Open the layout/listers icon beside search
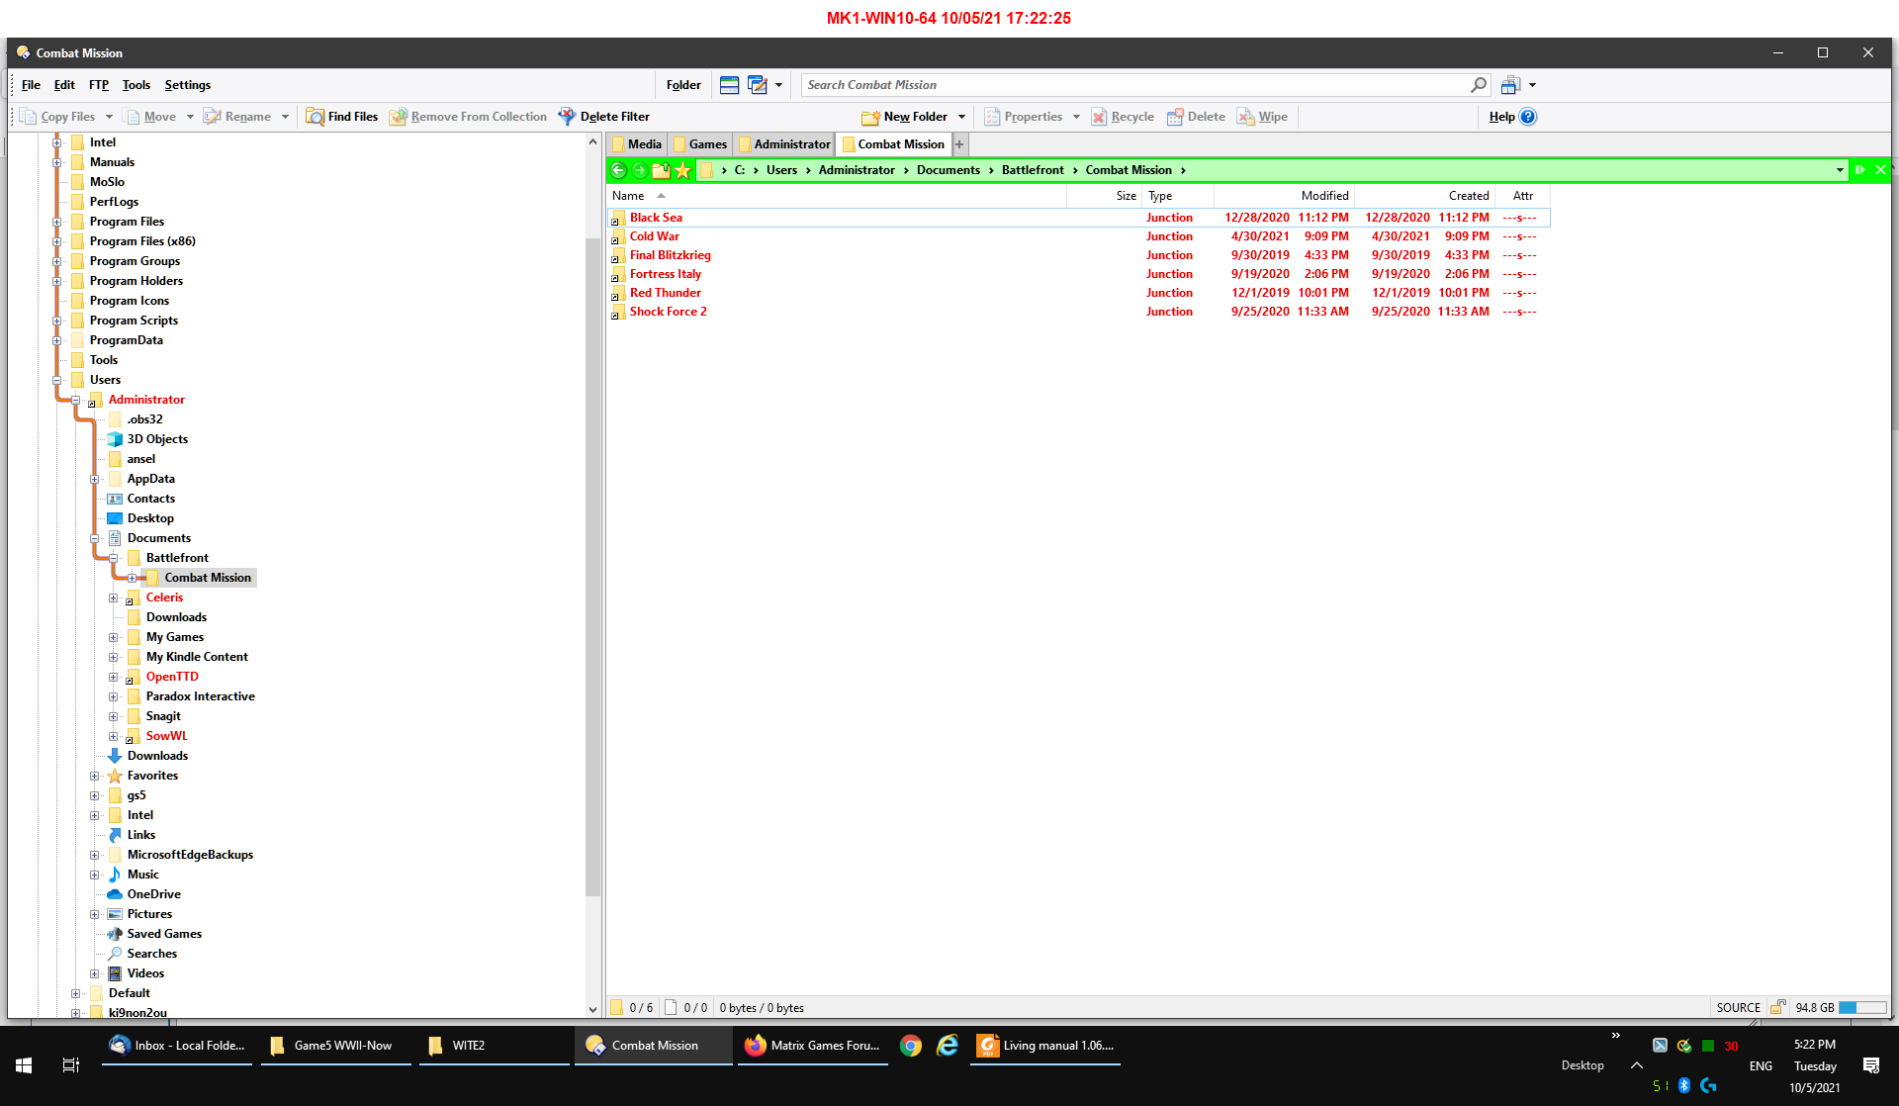This screenshot has height=1106, width=1899. click(1510, 85)
